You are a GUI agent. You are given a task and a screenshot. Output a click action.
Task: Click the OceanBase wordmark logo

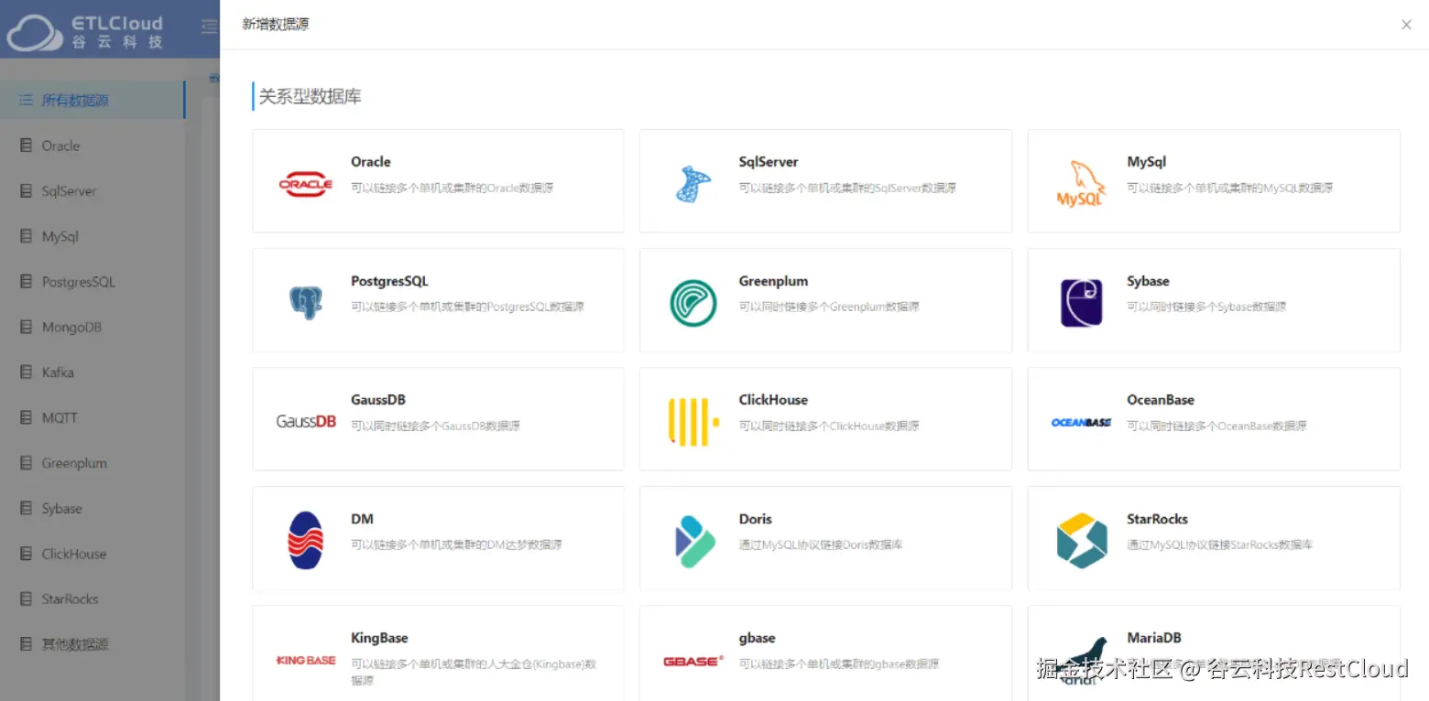pos(1081,422)
